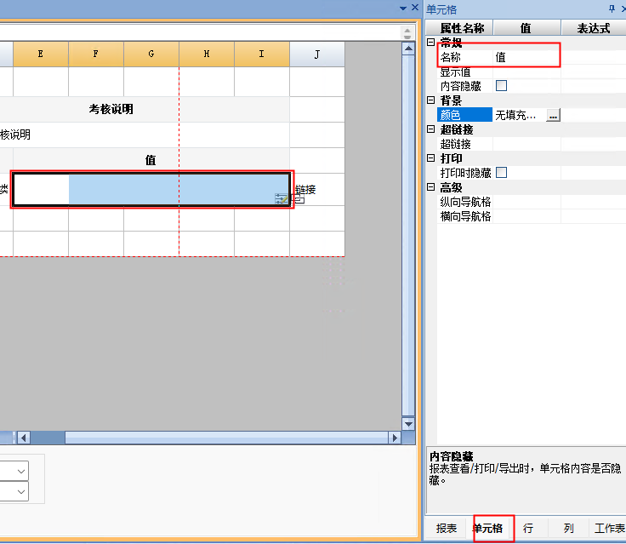Click horizontal scrollbar left arrow

click(x=24, y=438)
